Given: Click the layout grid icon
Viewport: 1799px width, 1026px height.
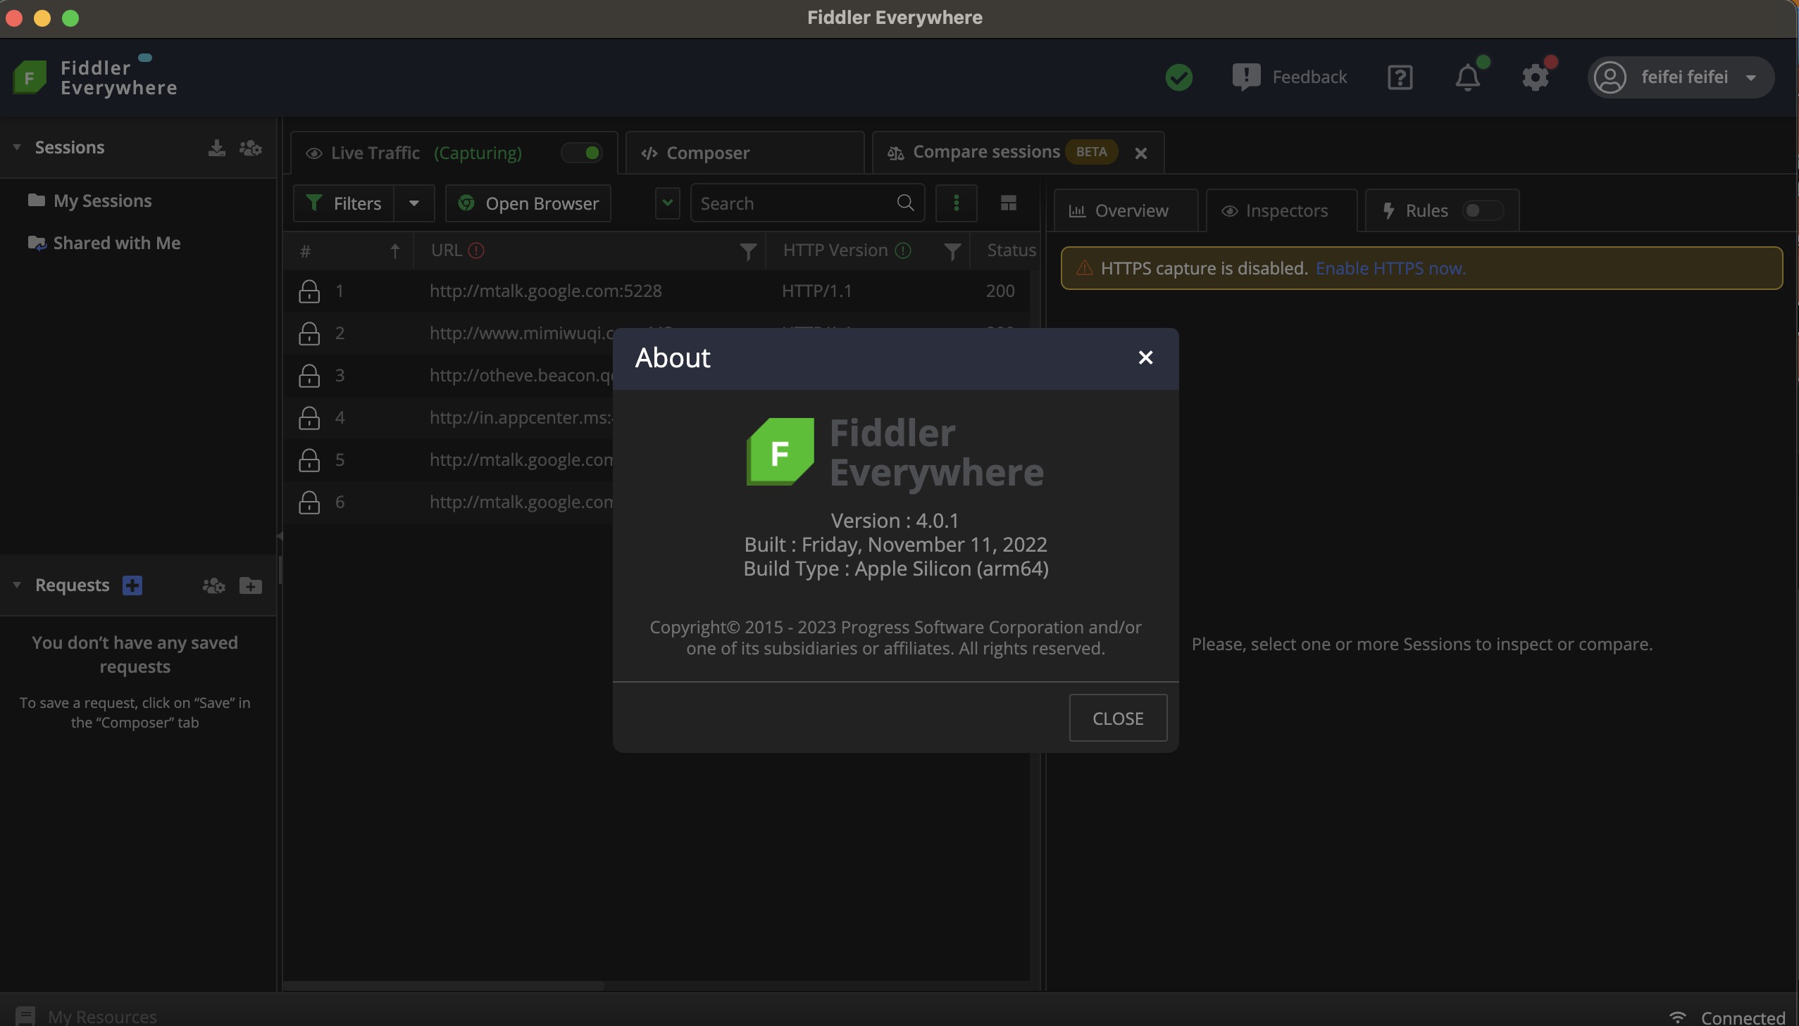Looking at the screenshot, I should click(x=1009, y=203).
